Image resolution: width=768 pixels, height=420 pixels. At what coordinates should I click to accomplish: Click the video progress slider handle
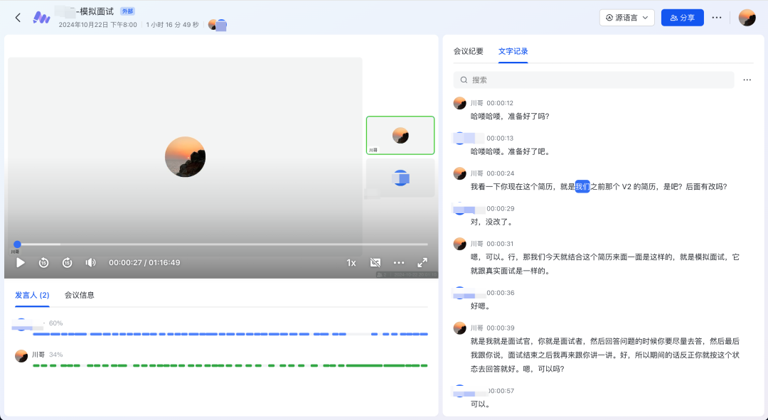17,244
